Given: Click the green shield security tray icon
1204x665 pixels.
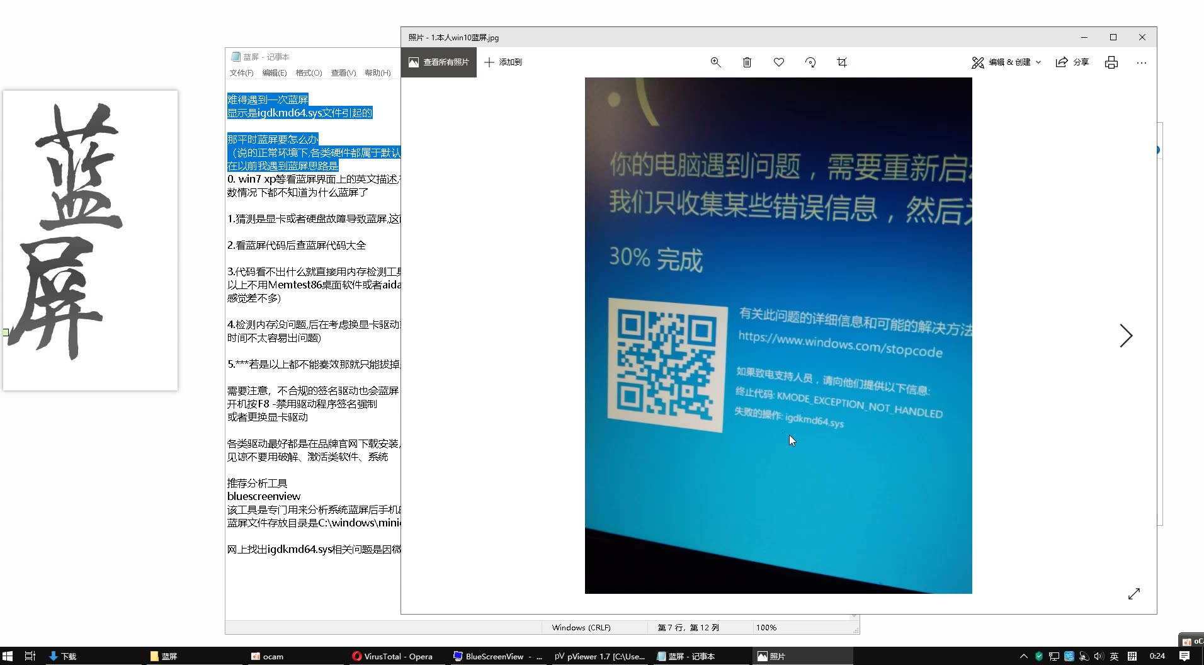Looking at the screenshot, I should tap(1039, 656).
